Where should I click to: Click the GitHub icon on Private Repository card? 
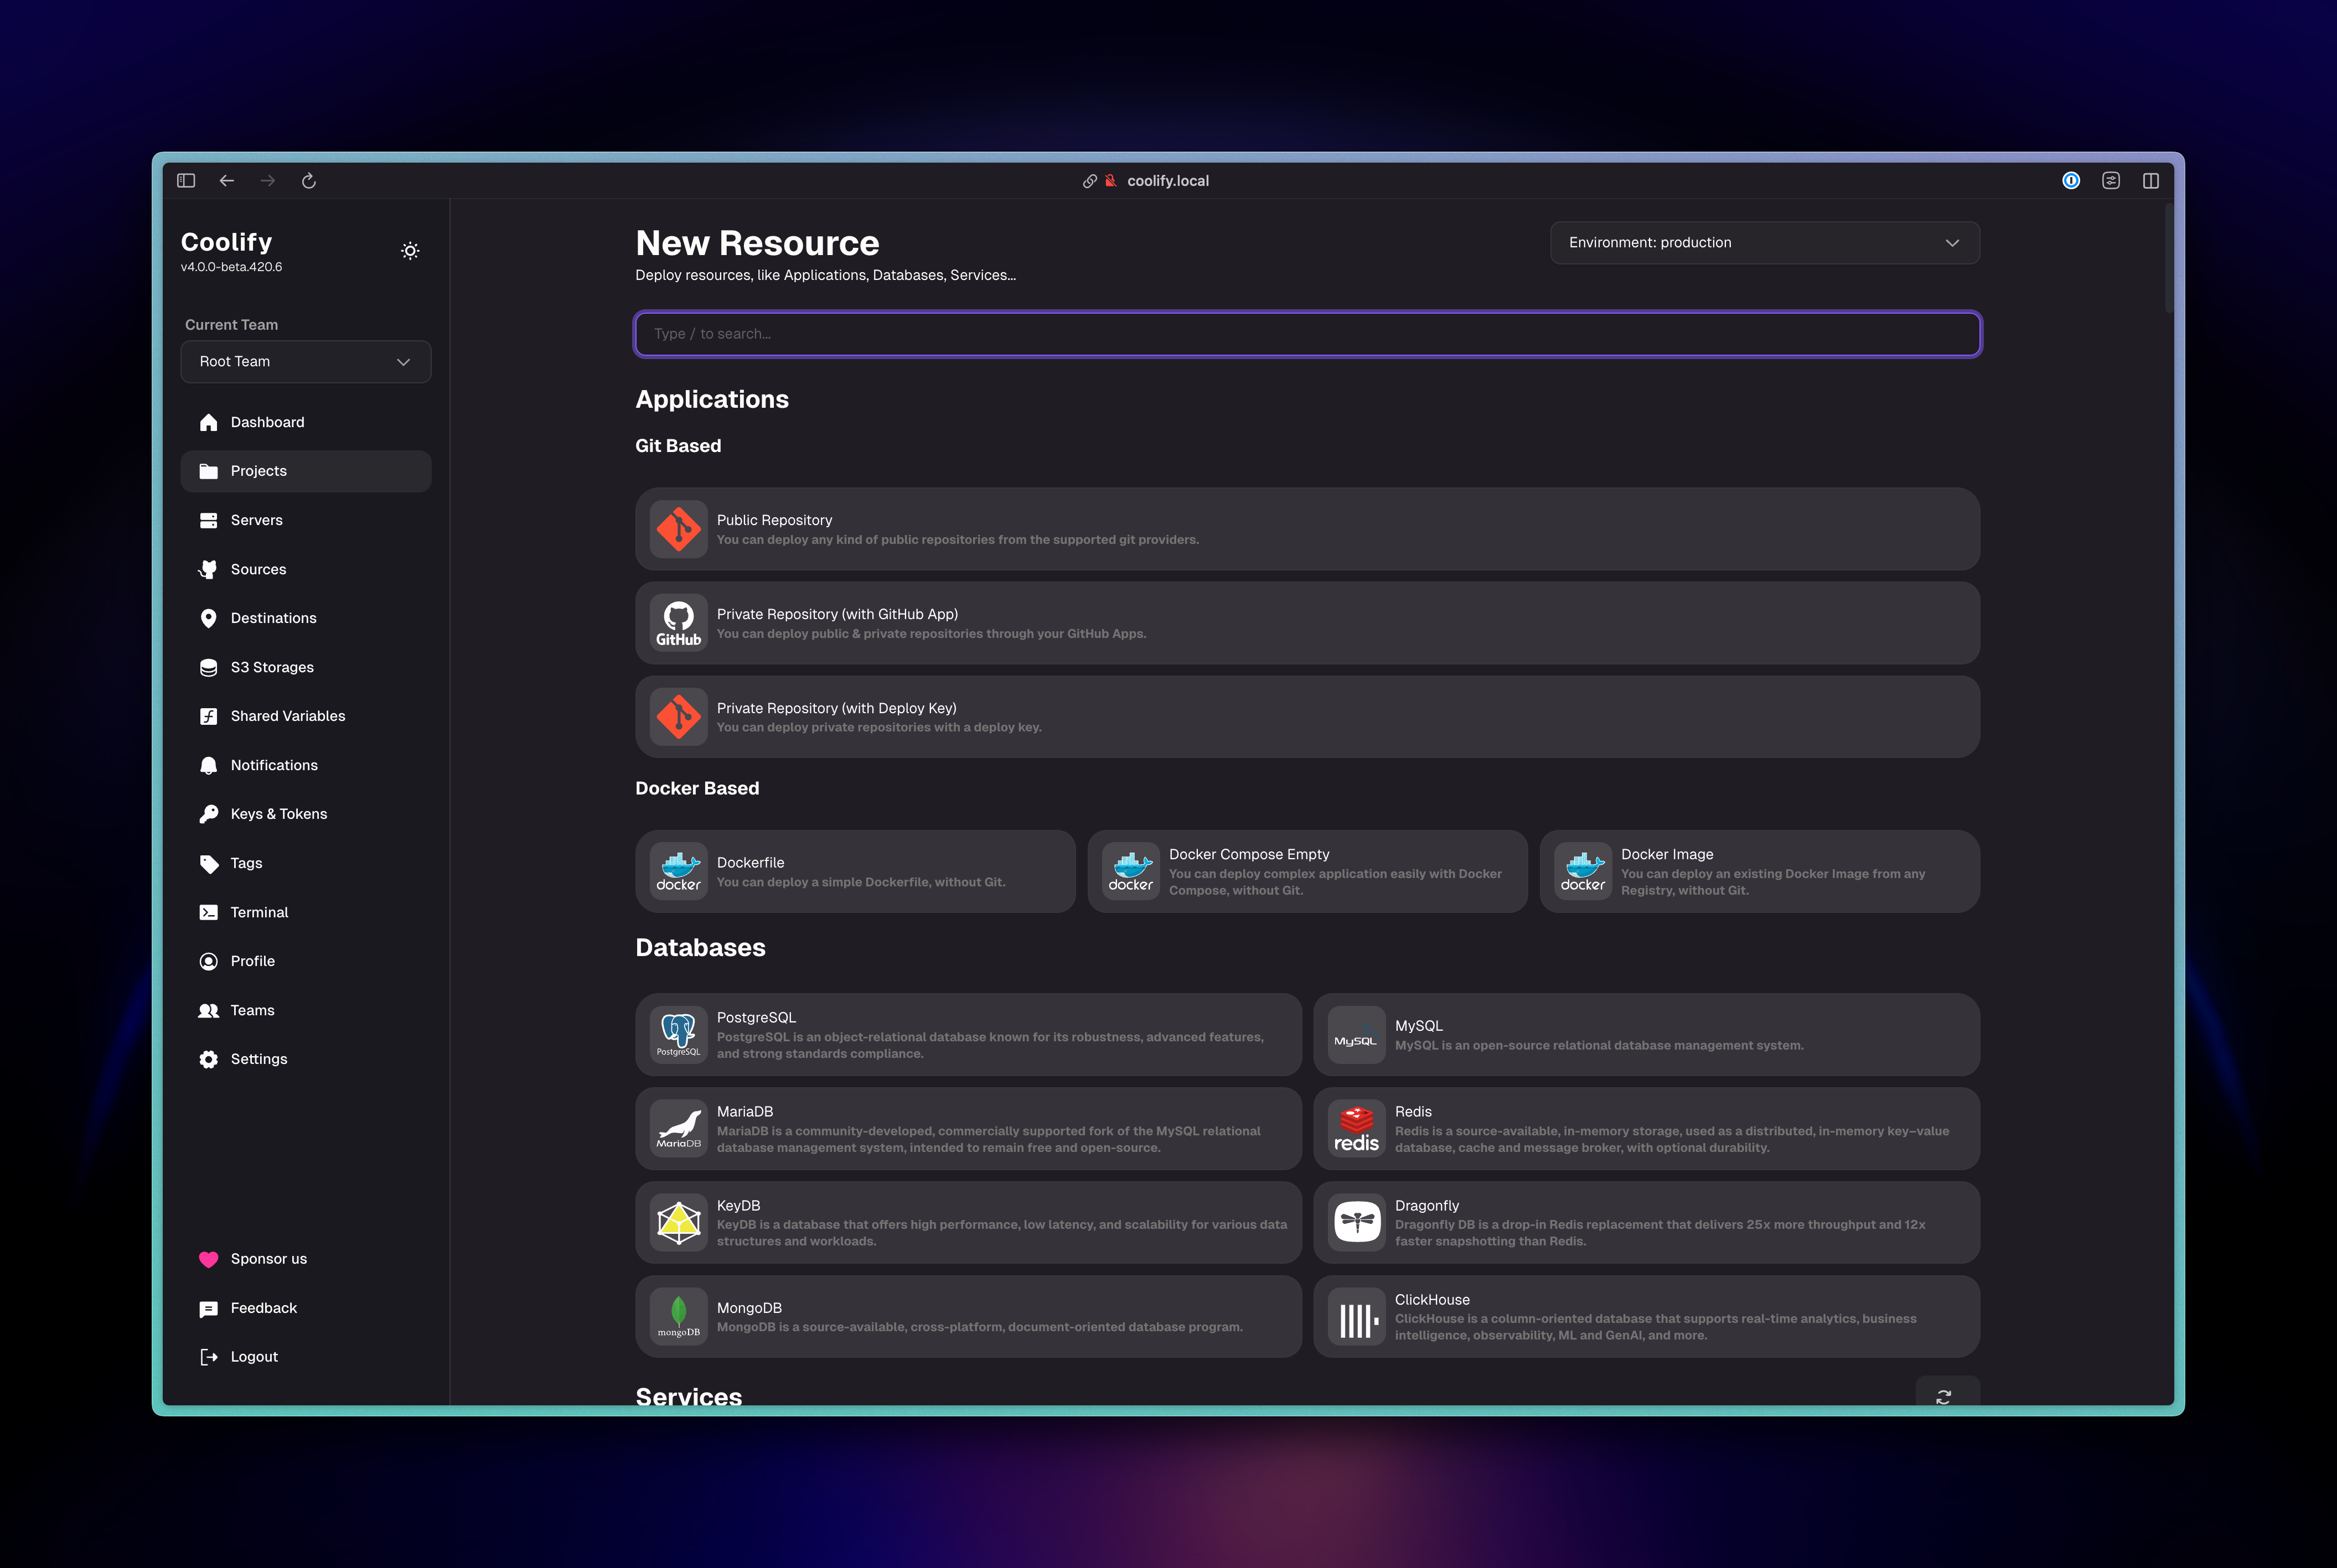coord(678,622)
